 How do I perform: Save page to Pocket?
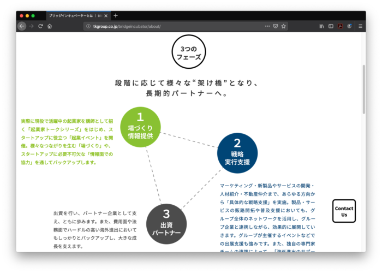click(276, 26)
